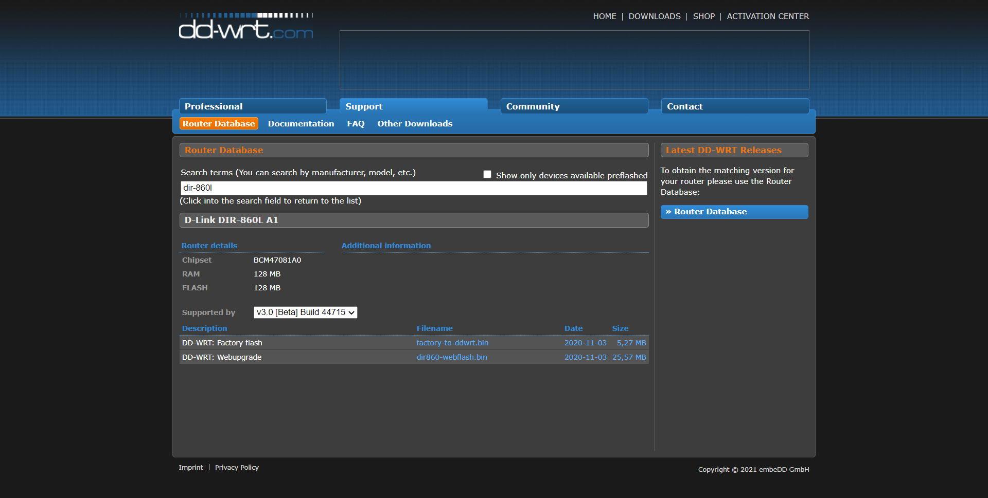Click the Webupgrade date 2020-11-03
Image resolution: width=988 pixels, height=498 pixels.
[x=585, y=357]
